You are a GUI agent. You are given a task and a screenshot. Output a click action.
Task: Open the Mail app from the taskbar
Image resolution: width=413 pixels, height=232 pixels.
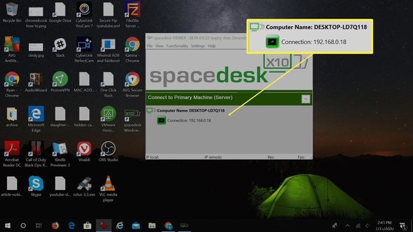coord(136,226)
